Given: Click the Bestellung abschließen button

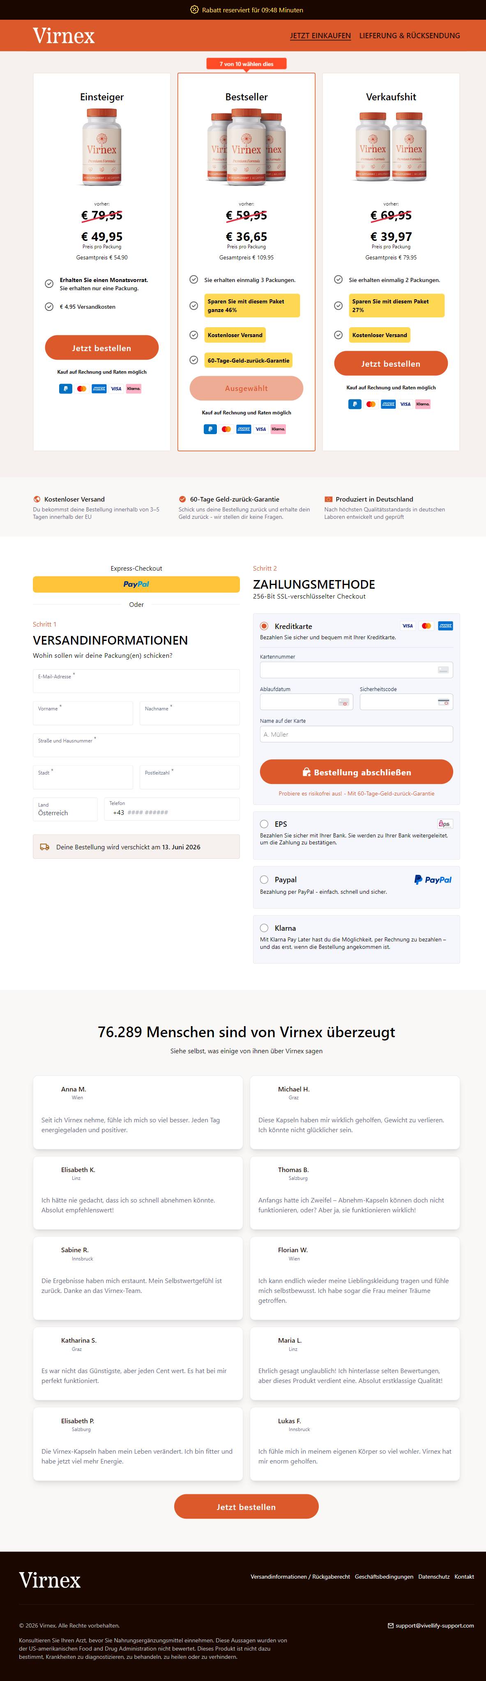Looking at the screenshot, I should pos(356,771).
